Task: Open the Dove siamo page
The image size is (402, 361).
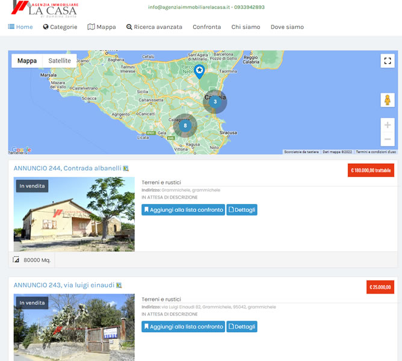Action: (x=288, y=27)
